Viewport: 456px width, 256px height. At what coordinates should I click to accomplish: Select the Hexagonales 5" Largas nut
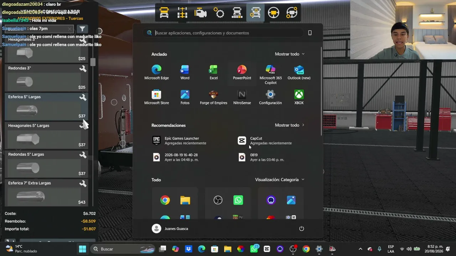[x=46, y=135]
